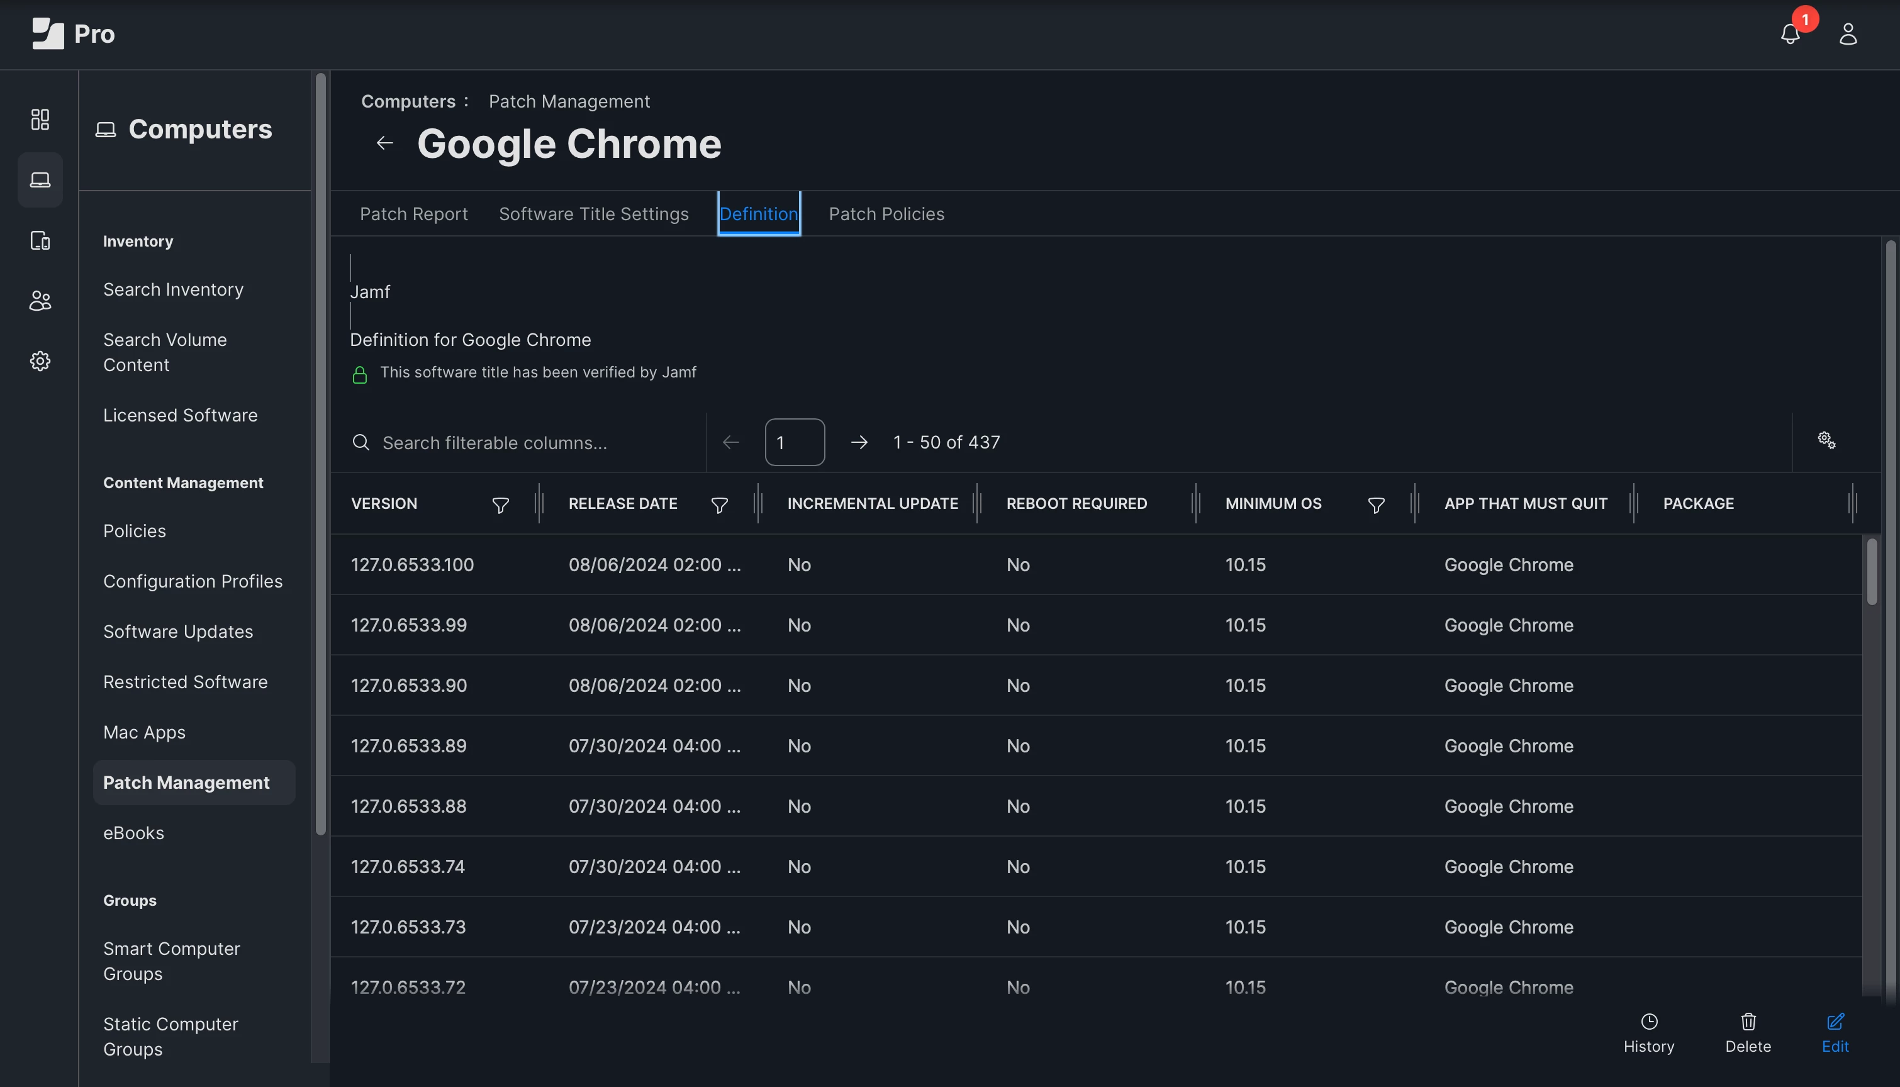This screenshot has width=1900, height=1087.
Task: Go to next page arrow
Action: (859, 443)
